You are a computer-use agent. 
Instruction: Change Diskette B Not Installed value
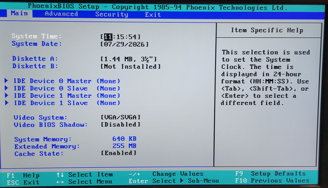click(130, 66)
